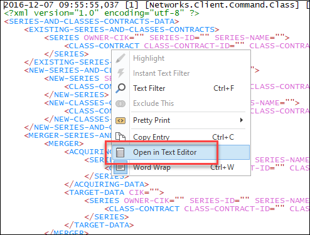Select Copy Entry menu option
The image size is (310, 235).
[x=181, y=137]
